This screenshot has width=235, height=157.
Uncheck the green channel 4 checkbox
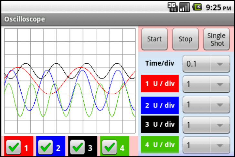pos(109,147)
